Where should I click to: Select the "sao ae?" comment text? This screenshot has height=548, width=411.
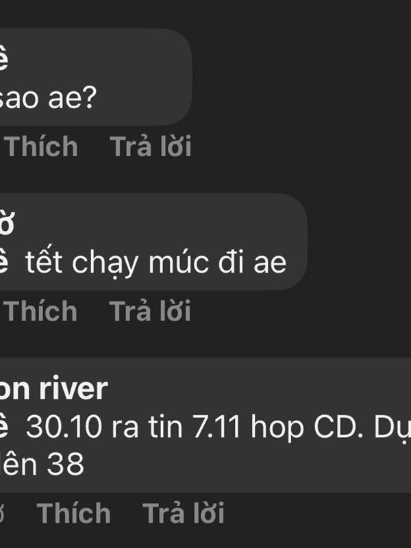pyautogui.click(x=48, y=98)
